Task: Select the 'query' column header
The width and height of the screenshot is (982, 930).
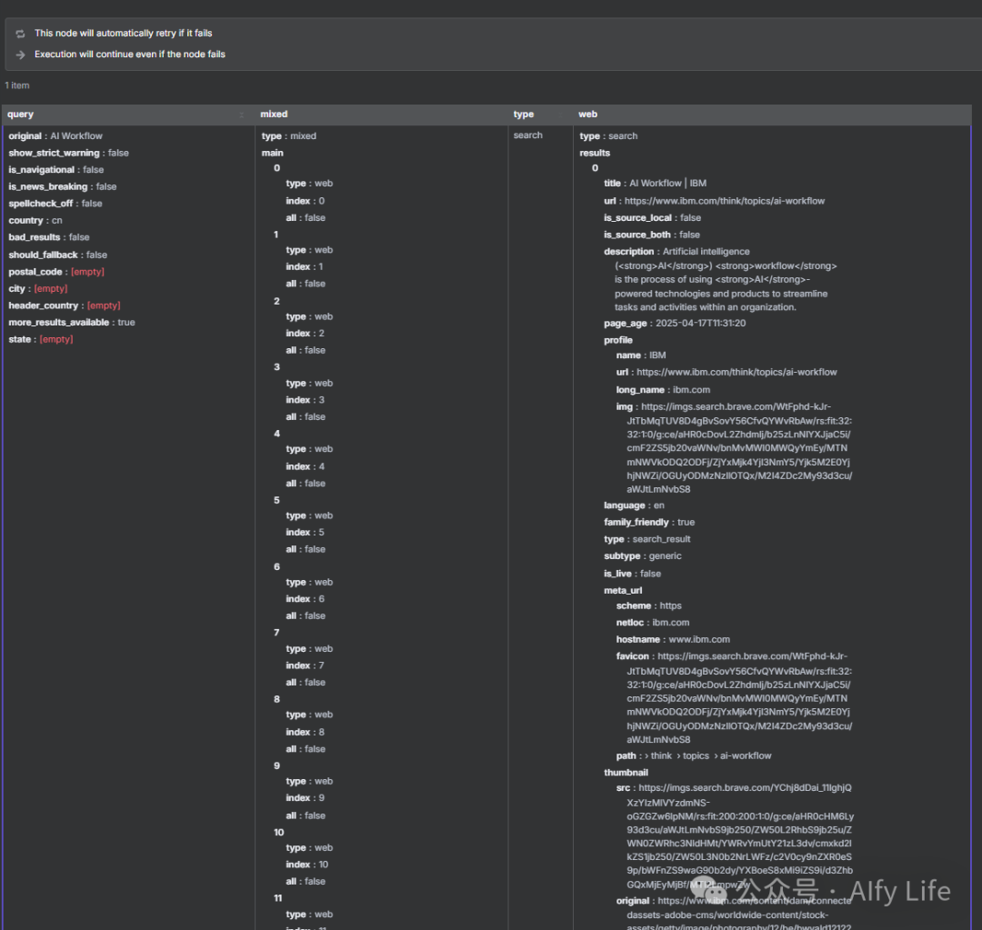Action: pyautogui.click(x=21, y=114)
